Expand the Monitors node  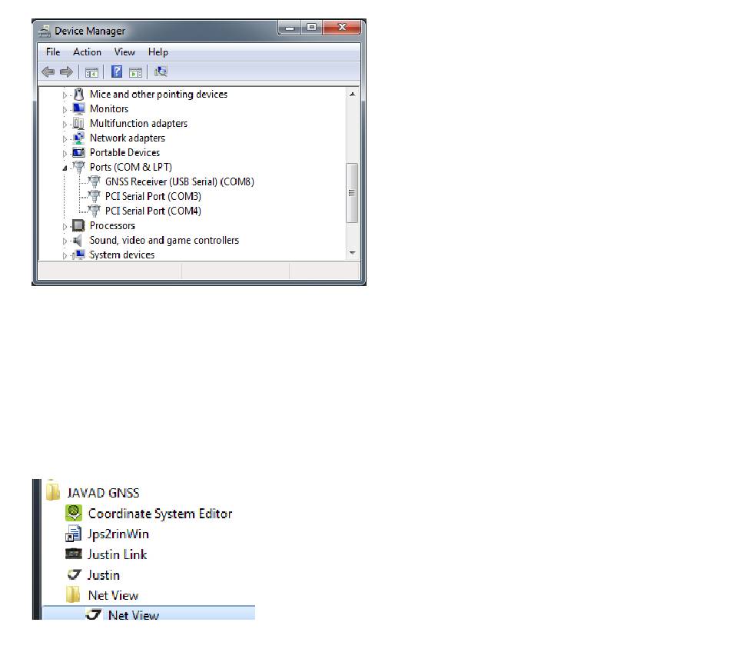tap(65, 109)
